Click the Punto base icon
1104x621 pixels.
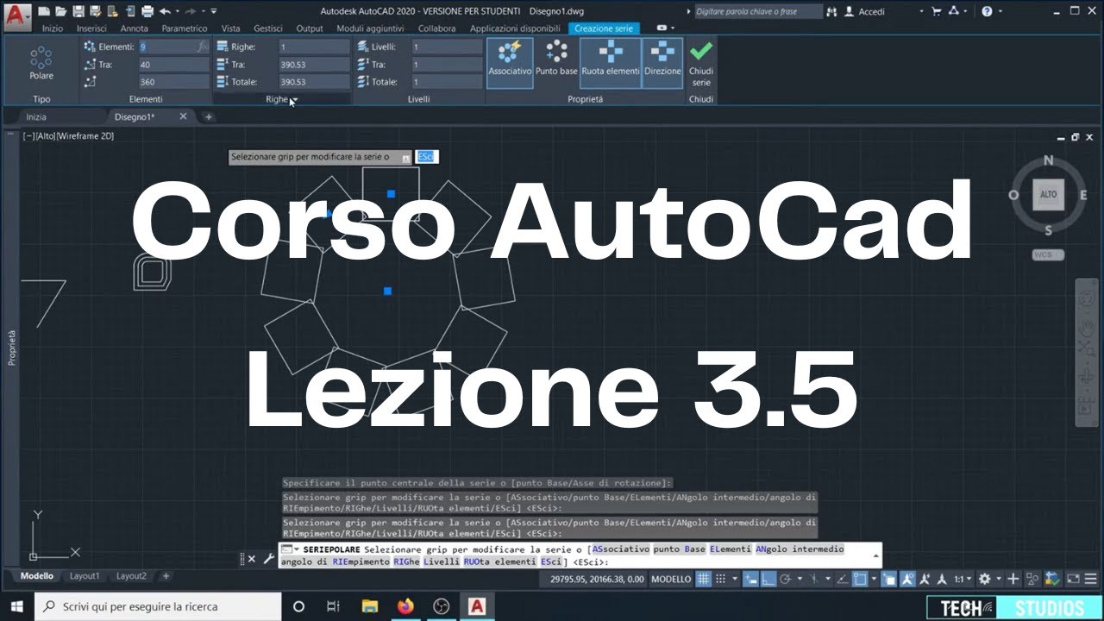(556, 60)
